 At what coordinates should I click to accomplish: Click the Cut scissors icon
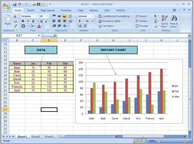click(15, 16)
